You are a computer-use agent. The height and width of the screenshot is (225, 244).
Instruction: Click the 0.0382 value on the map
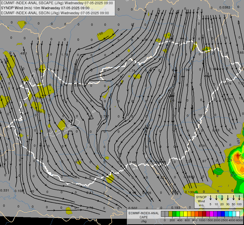tap(225, 7)
